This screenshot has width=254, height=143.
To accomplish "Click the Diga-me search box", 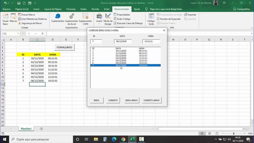I will 164,9.
